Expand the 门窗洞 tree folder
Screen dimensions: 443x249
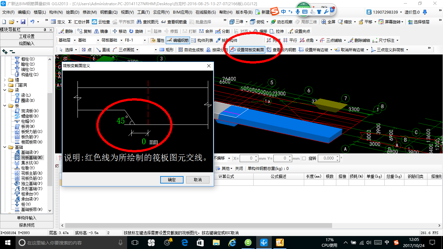(x=4, y=85)
